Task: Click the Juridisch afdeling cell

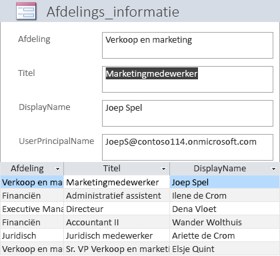Action: [x=32, y=235]
